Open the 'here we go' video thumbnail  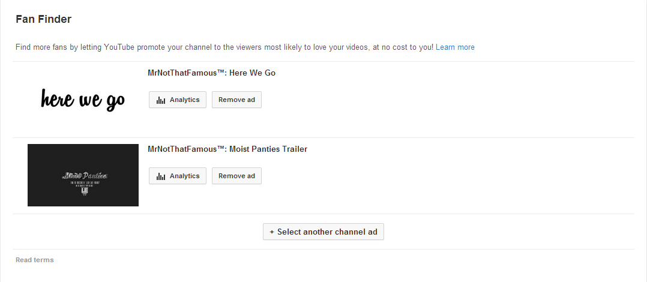pyautogui.click(x=83, y=100)
